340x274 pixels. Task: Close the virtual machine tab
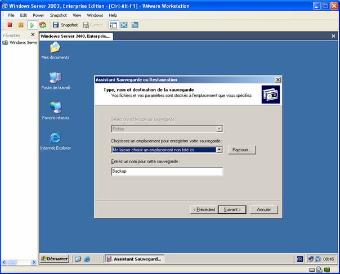333,36
